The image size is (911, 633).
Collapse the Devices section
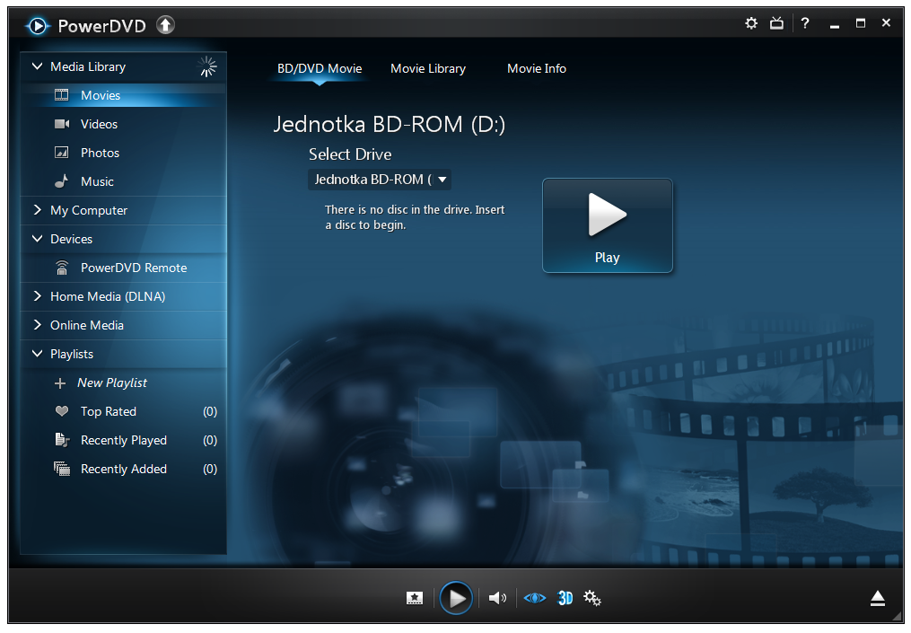click(x=37, y=238)
